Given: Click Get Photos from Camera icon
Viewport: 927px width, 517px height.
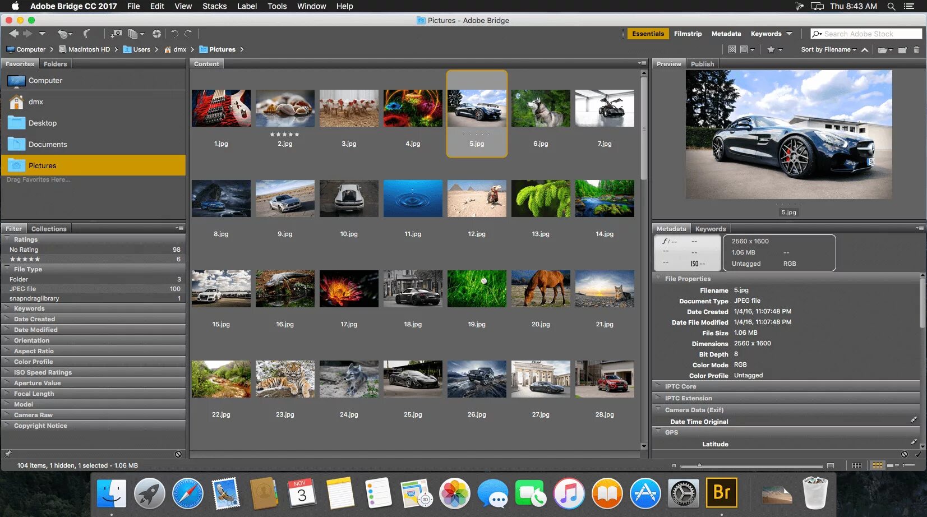Looking at the screenshot, I should pos(116,34).
